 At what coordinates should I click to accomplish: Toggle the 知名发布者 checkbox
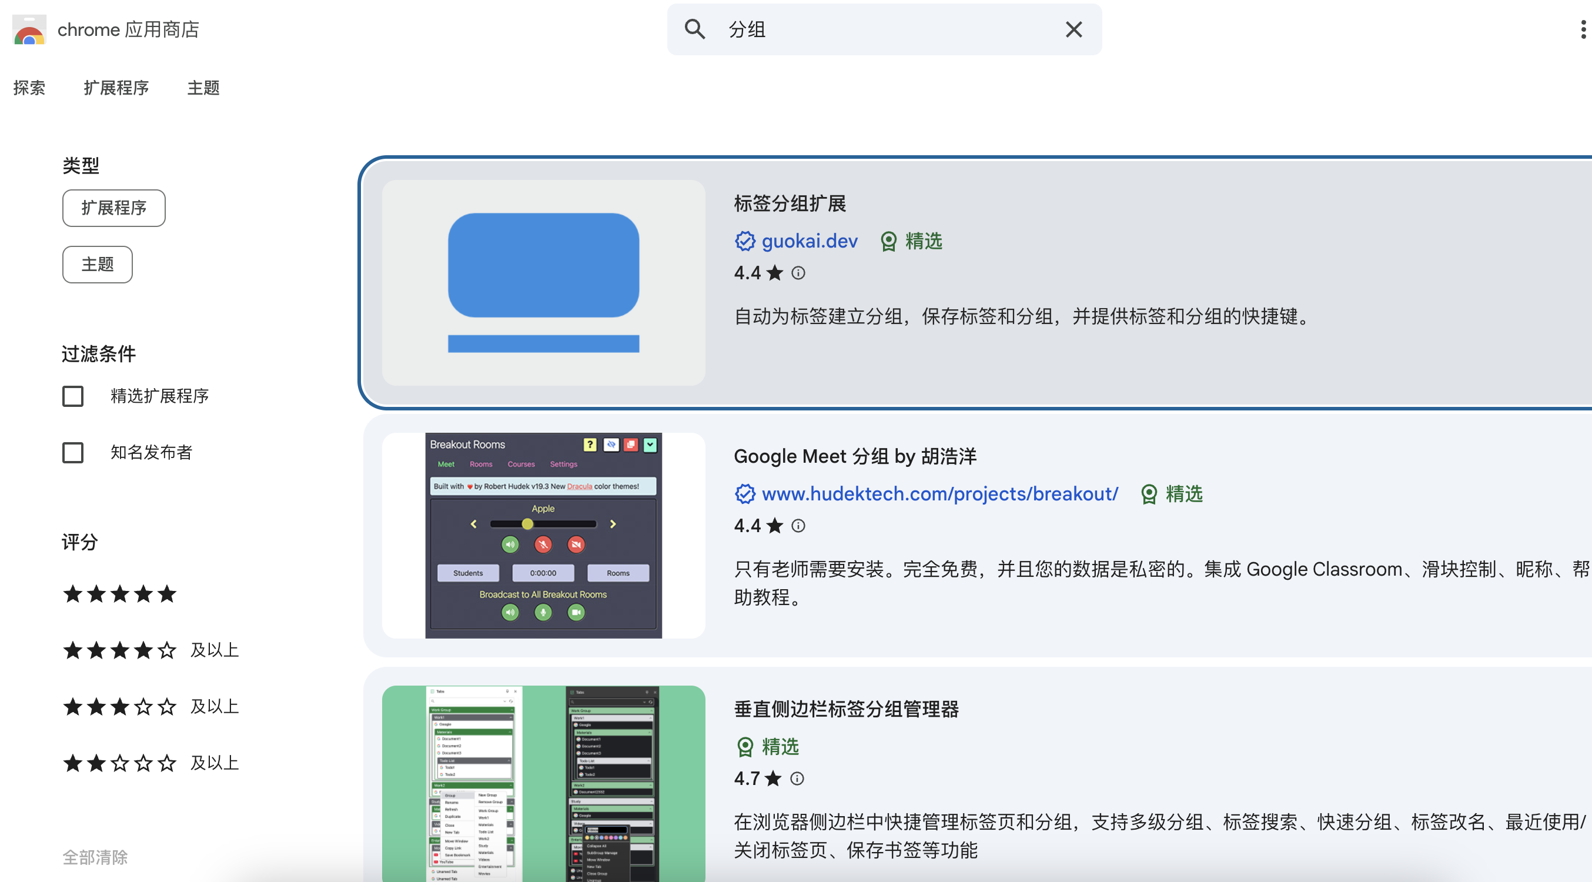73,452
